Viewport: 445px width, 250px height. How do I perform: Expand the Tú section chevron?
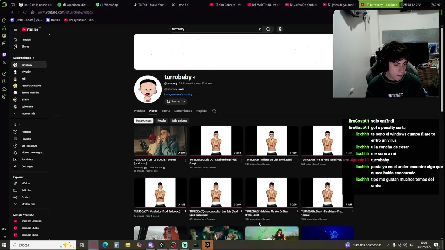(x=19, y=125)
